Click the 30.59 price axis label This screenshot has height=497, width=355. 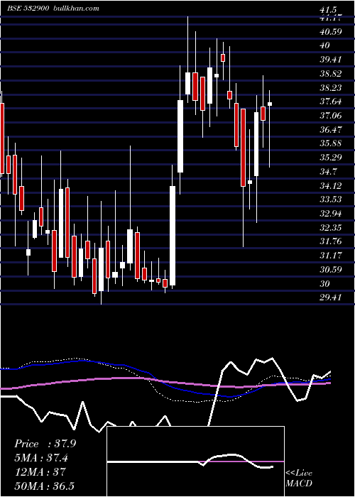[x=331, y=270]
